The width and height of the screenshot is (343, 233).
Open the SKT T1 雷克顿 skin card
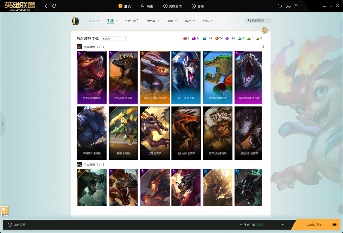point(186,78)
